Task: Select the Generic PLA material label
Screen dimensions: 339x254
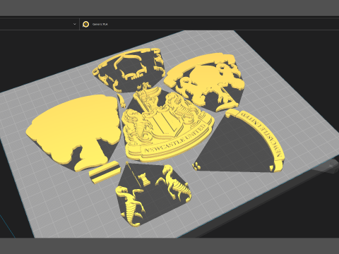Action: click(100, 24)
